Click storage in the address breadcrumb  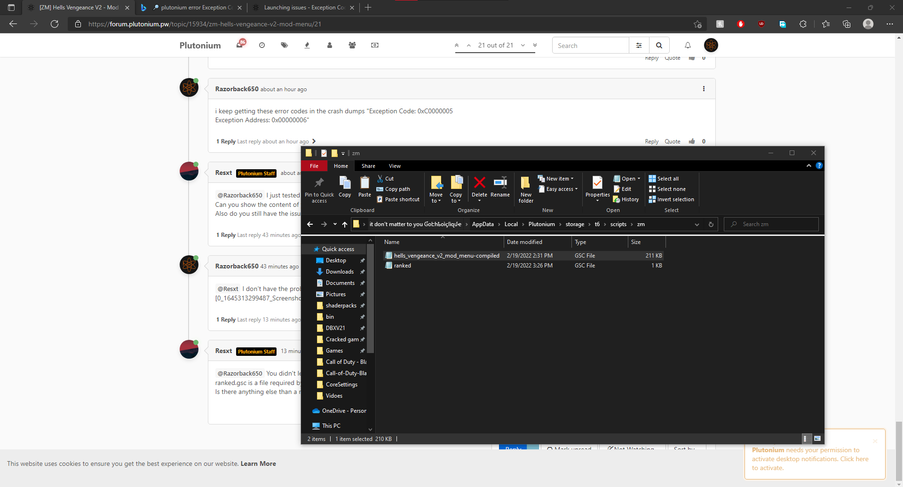click(x=575, y=224)
